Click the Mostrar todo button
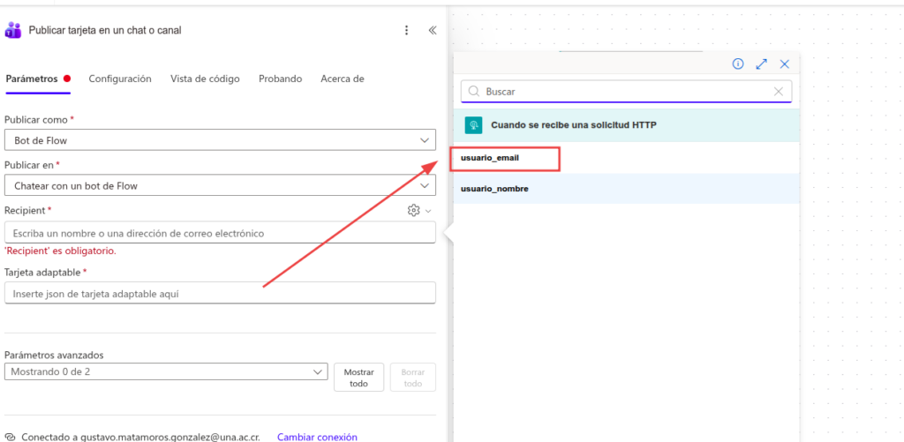This screenshot has height=442, width=904. (x=358, y=378)
